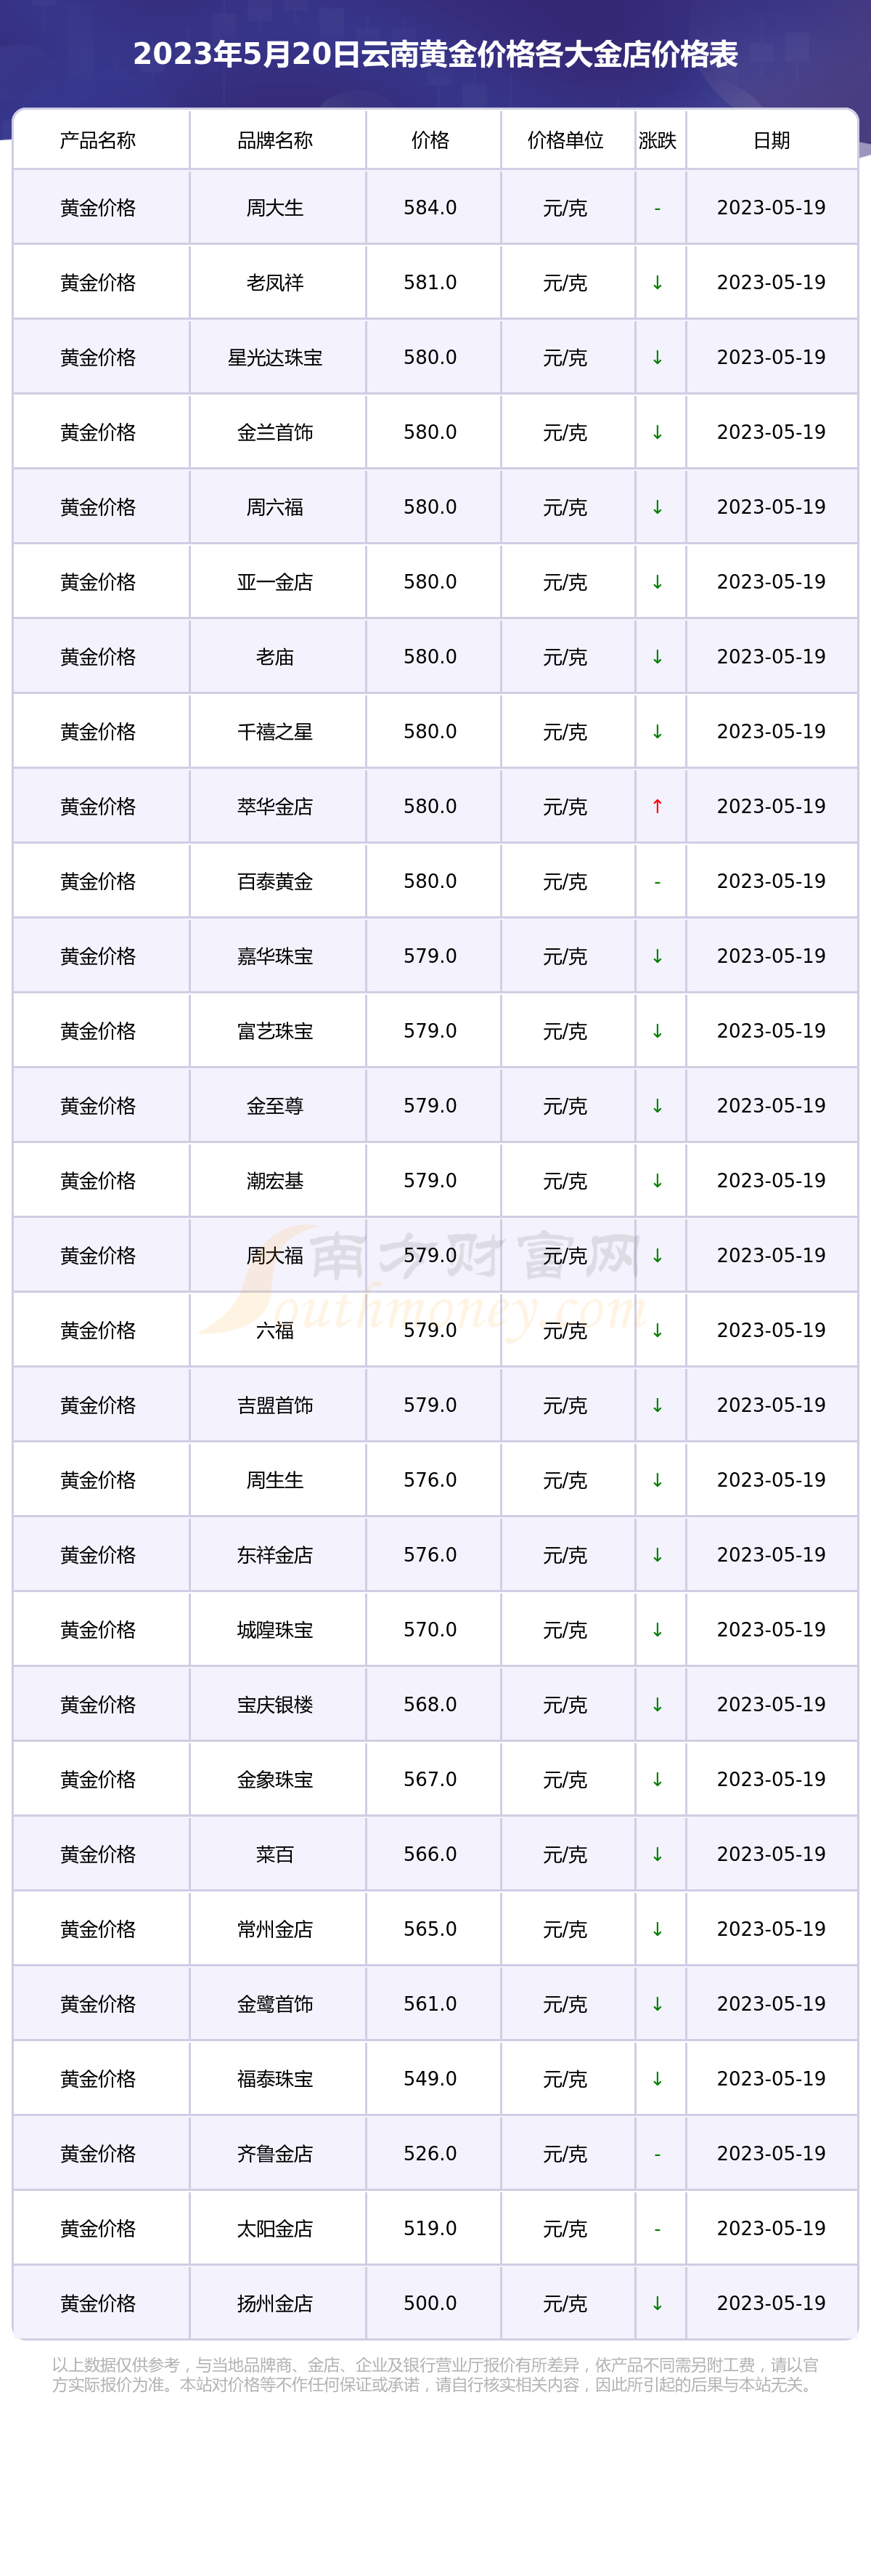
Task: Click the dash indicator for 齐鲁金店
Action: [658, 2154]
